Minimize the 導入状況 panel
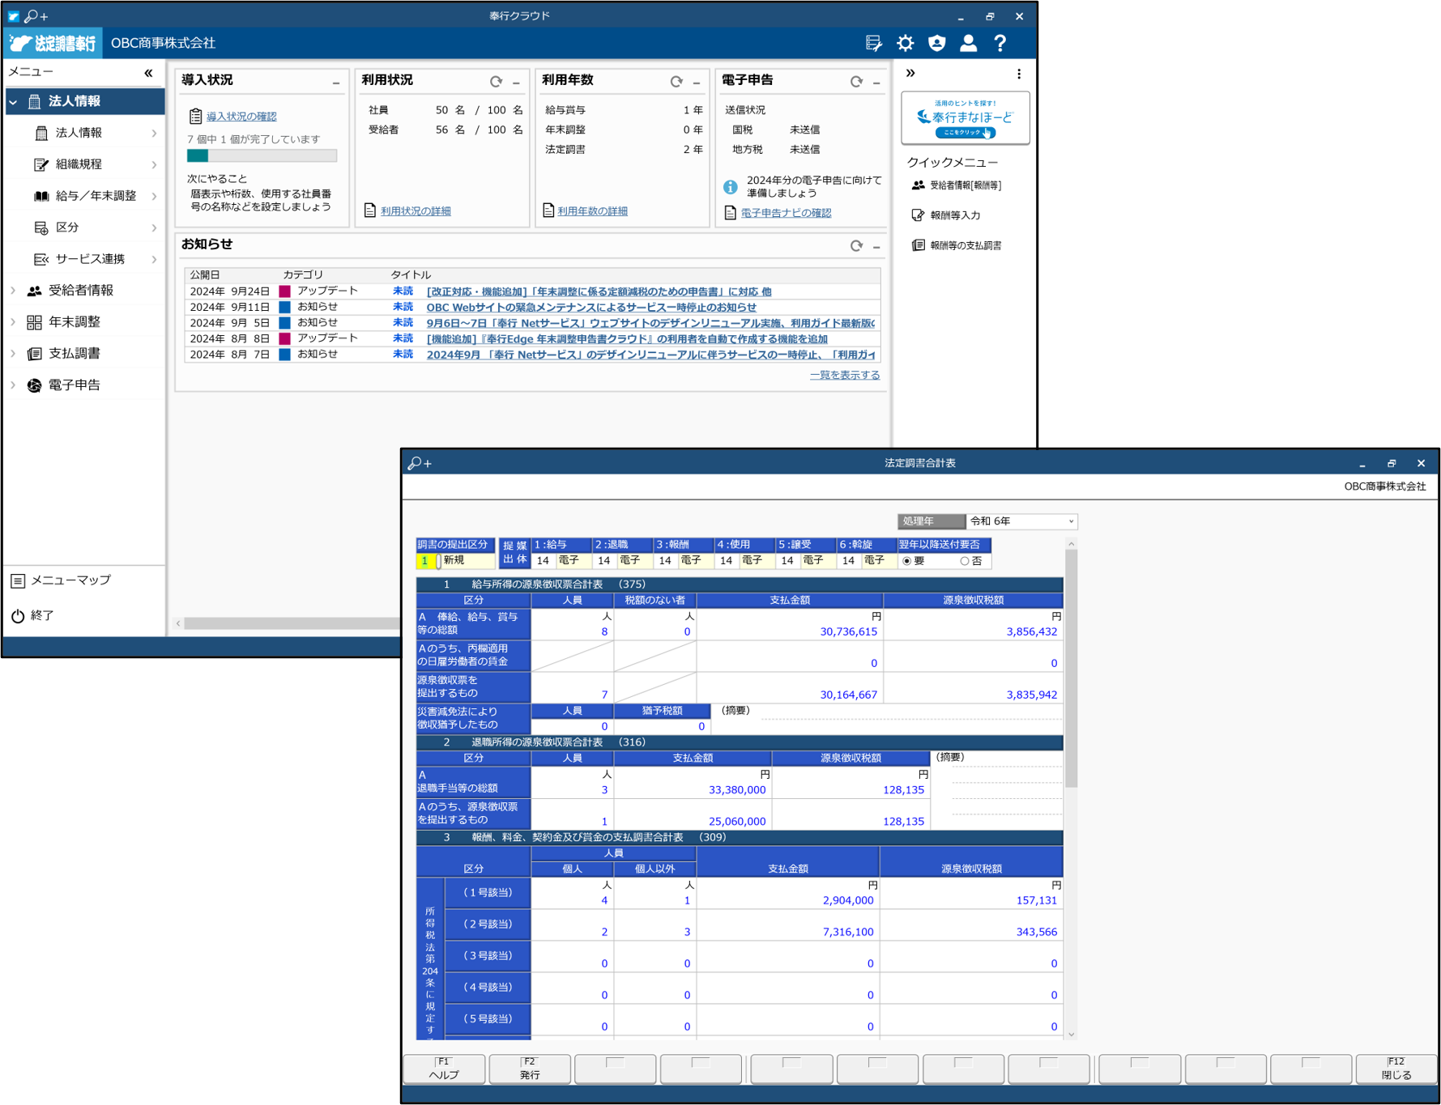 (336, 83)
